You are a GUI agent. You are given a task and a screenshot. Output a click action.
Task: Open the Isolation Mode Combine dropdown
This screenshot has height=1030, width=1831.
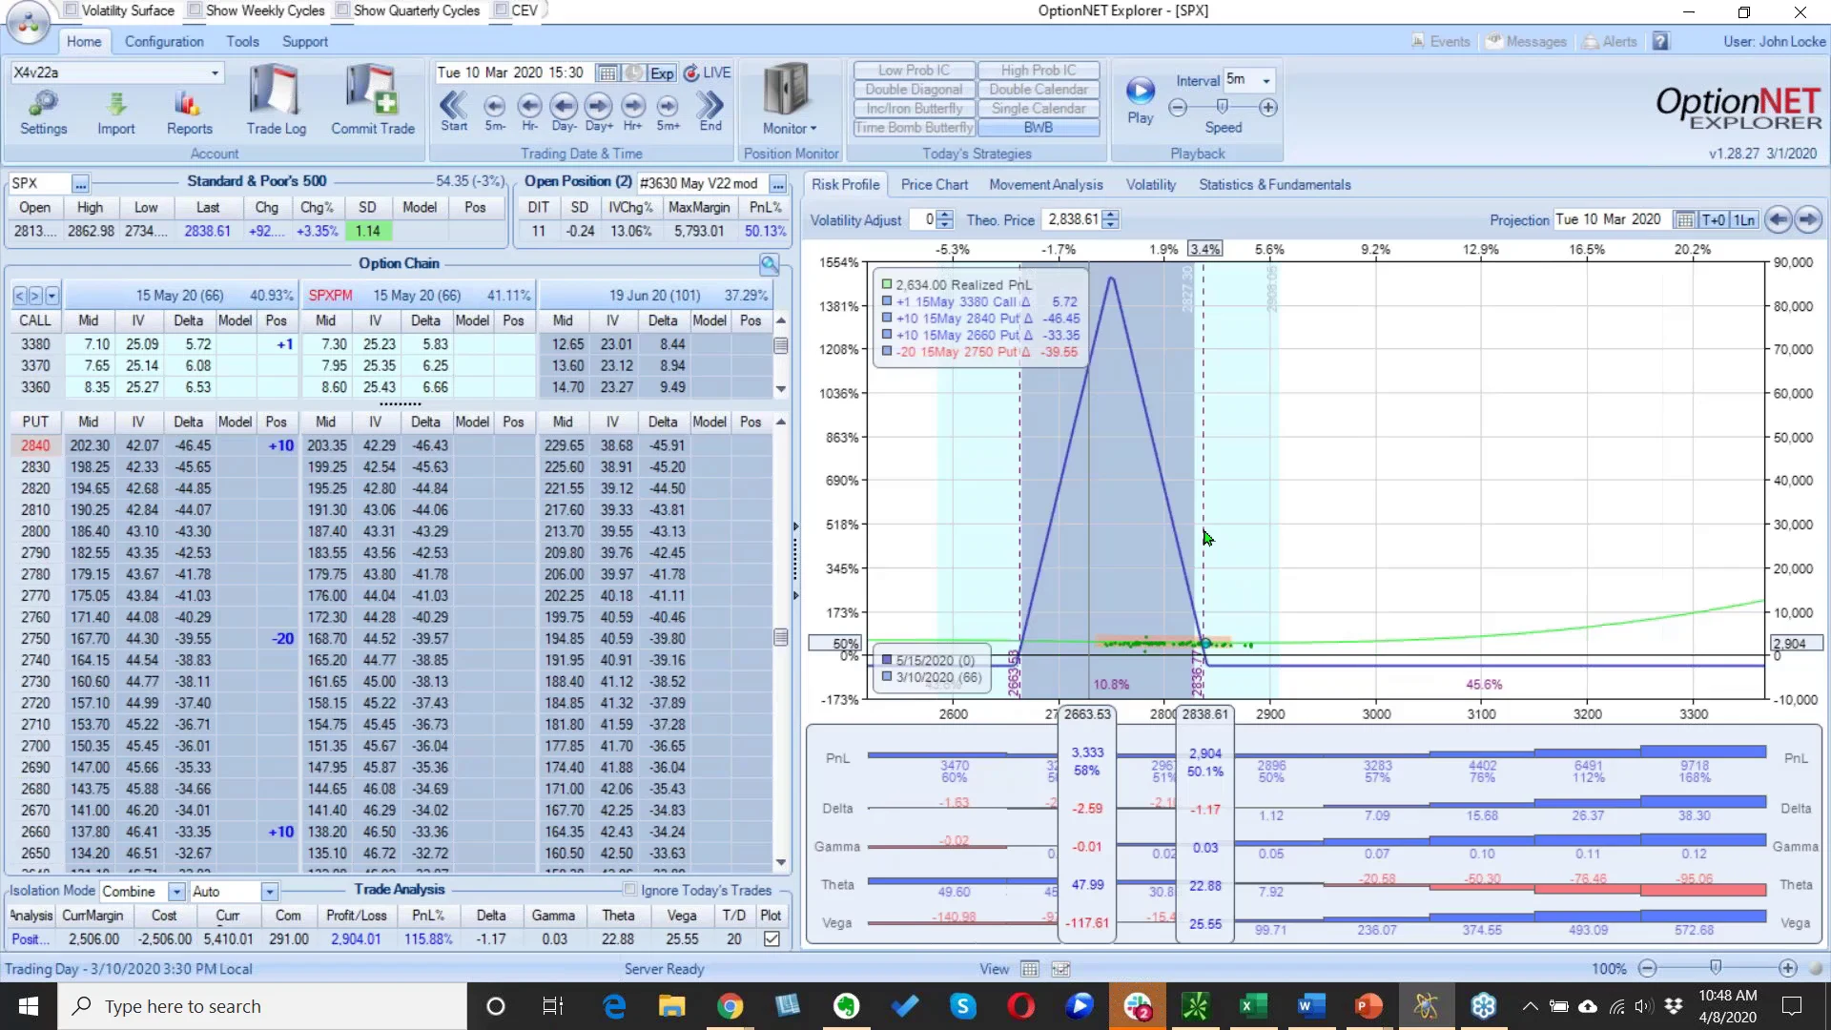176,892
